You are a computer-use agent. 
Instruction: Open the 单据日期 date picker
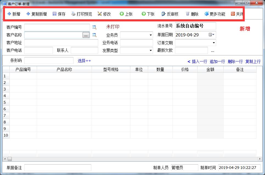tap(212, 35)
